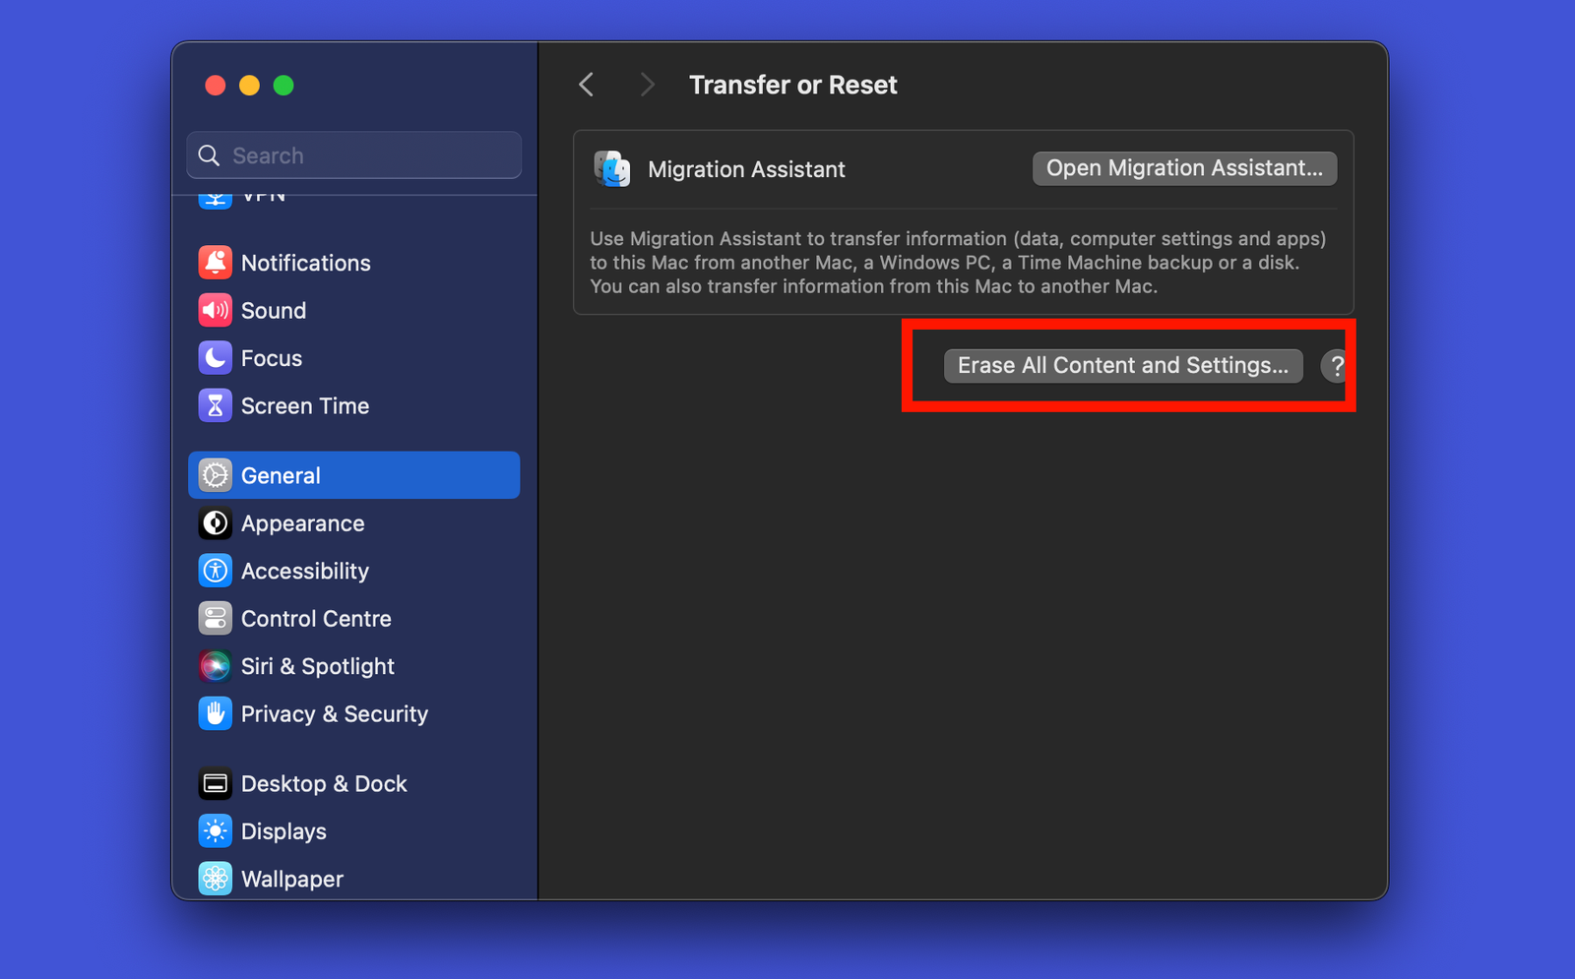Close the System Settings window
The width and height of the screenshot is (1575, 979).
(216, 86)
